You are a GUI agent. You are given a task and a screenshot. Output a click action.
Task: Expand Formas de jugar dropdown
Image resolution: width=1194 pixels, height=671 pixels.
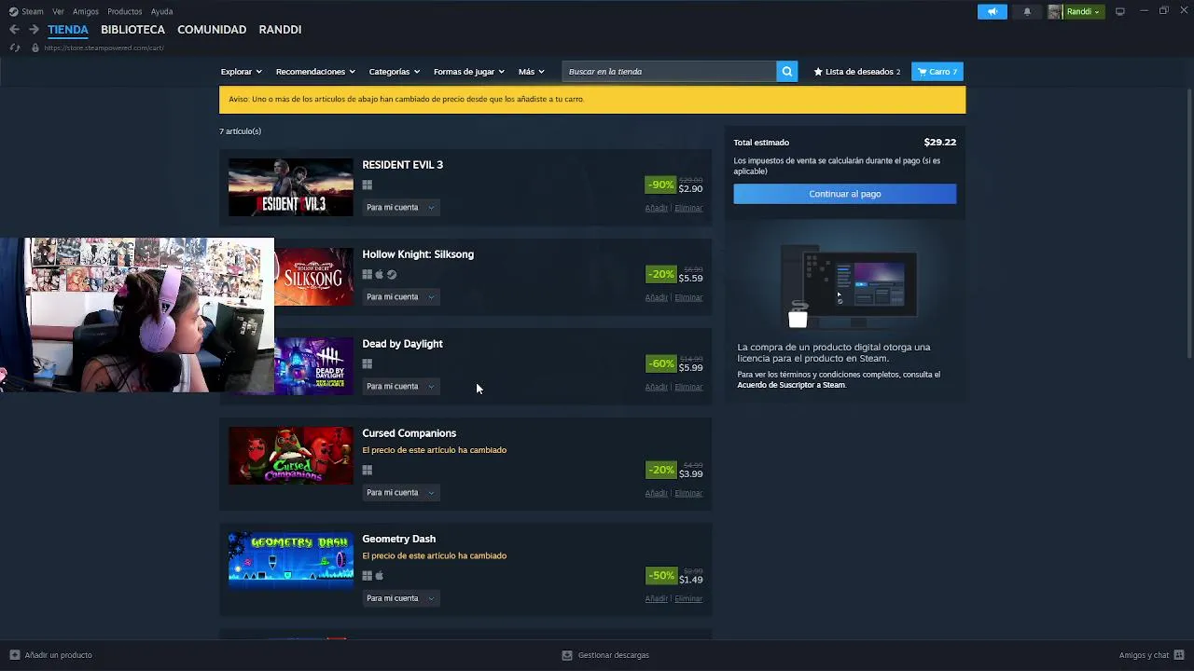pyautogui.click(x=468, y=72)
